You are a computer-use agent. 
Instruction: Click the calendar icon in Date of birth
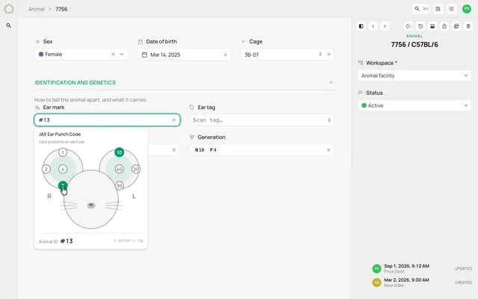click(x=144, y=55)
